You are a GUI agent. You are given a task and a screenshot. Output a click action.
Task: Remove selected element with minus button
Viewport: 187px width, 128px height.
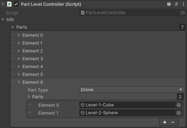pos(173,122)
